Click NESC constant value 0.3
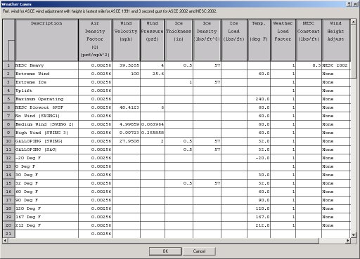This screenshot has width=360, height=259. 309,65
